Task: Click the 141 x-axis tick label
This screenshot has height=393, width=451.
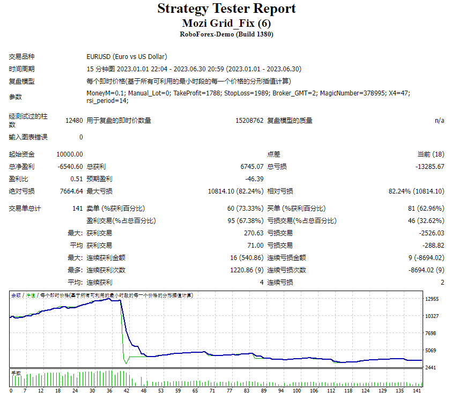Action: click(x=418, y=390)
